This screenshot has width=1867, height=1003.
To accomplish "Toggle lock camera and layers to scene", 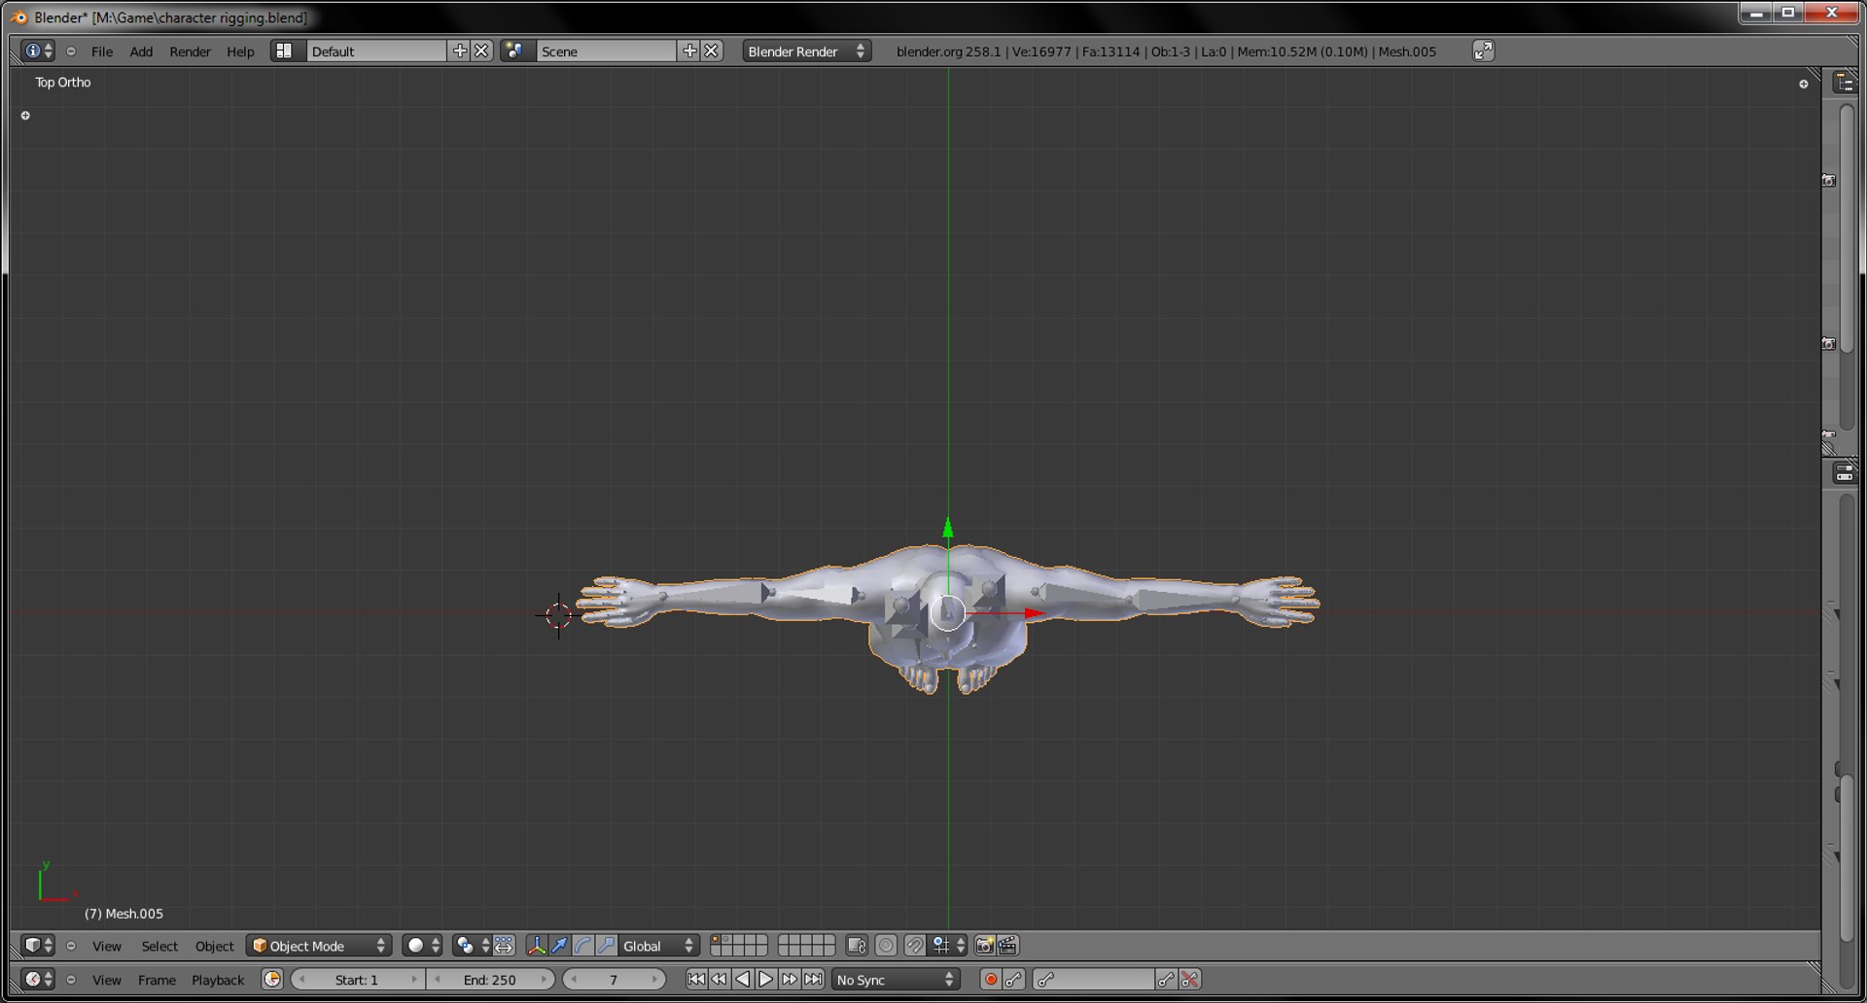I will click(x=857, y=946).
